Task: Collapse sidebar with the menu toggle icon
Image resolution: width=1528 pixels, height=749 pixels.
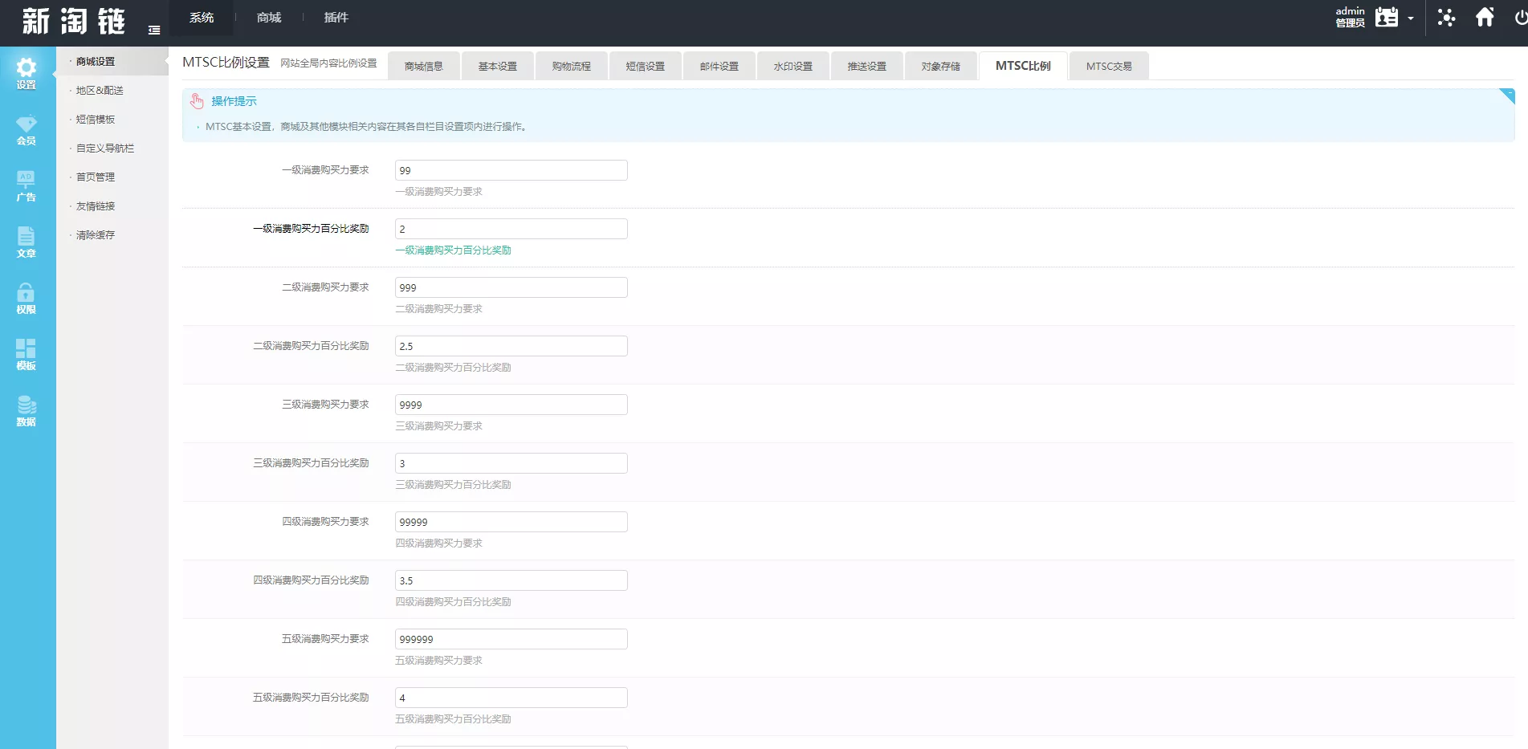Action: click(154, 31)
